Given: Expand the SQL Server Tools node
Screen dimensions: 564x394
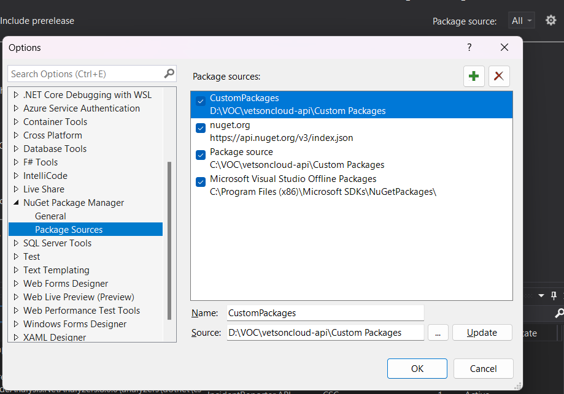Looking at the screenshot, I should (16, 243).
